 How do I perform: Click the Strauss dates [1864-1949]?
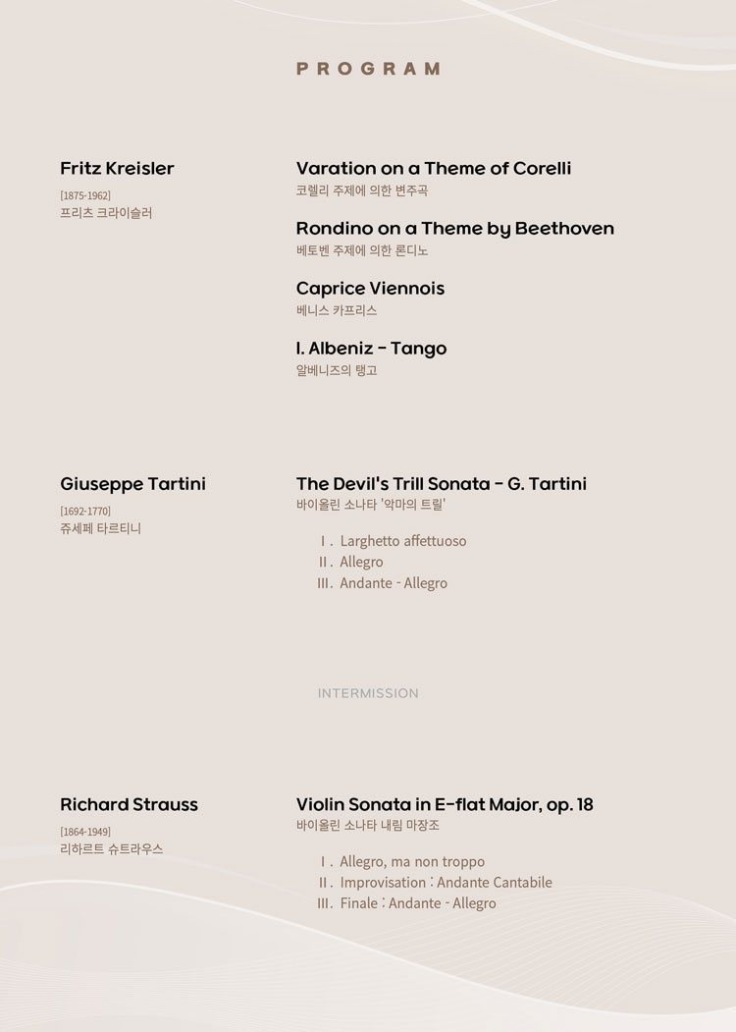[x=85, y=832]
